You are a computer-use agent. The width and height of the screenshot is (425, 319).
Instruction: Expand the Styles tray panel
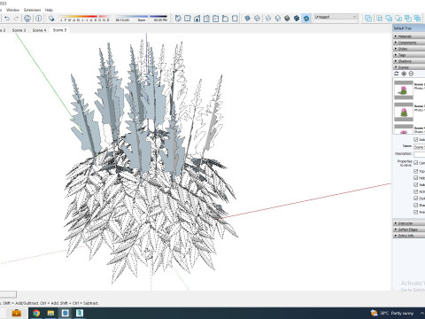(x=409, y=49)
